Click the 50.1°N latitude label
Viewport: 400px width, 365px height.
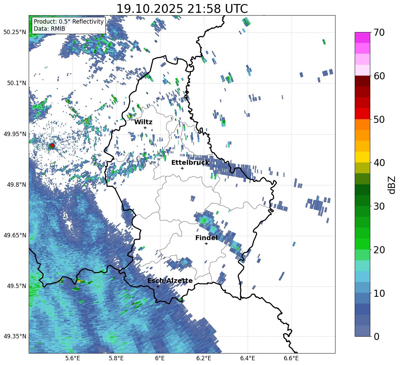pos(17,83)
